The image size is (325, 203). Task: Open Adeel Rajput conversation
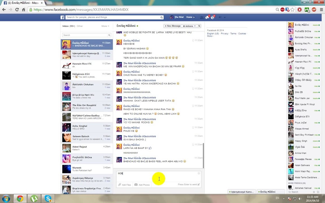87,148
